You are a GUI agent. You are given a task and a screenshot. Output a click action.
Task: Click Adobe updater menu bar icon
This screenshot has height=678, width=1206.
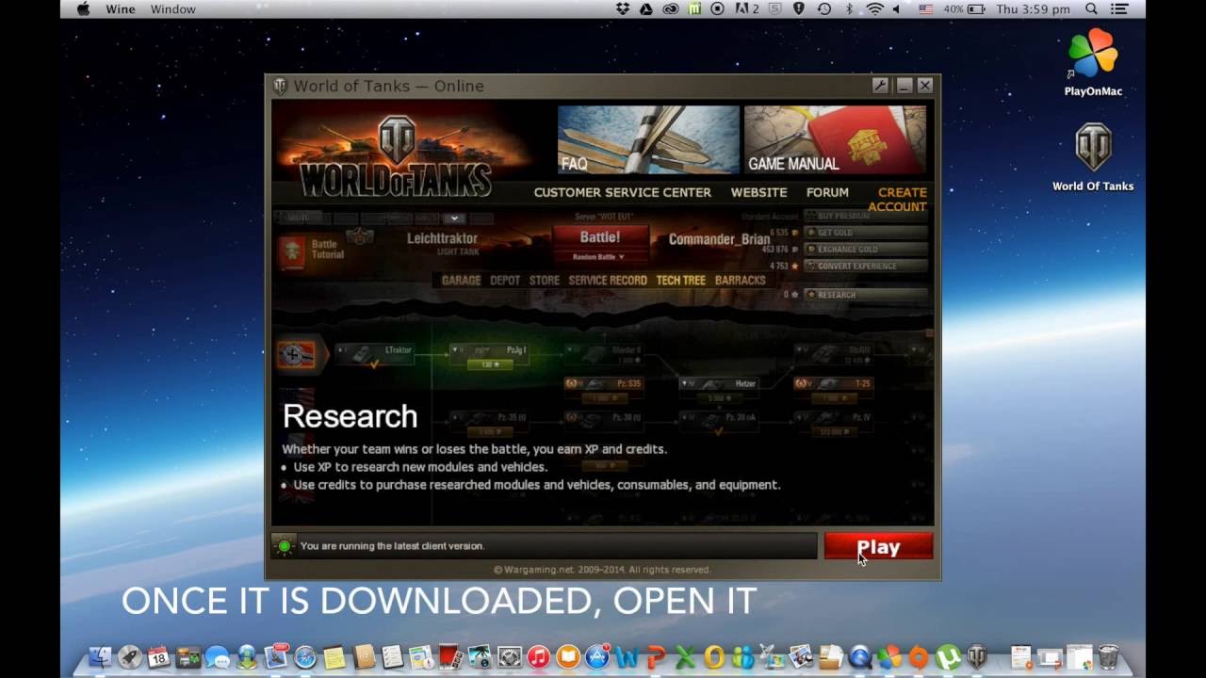pos(748,9)
